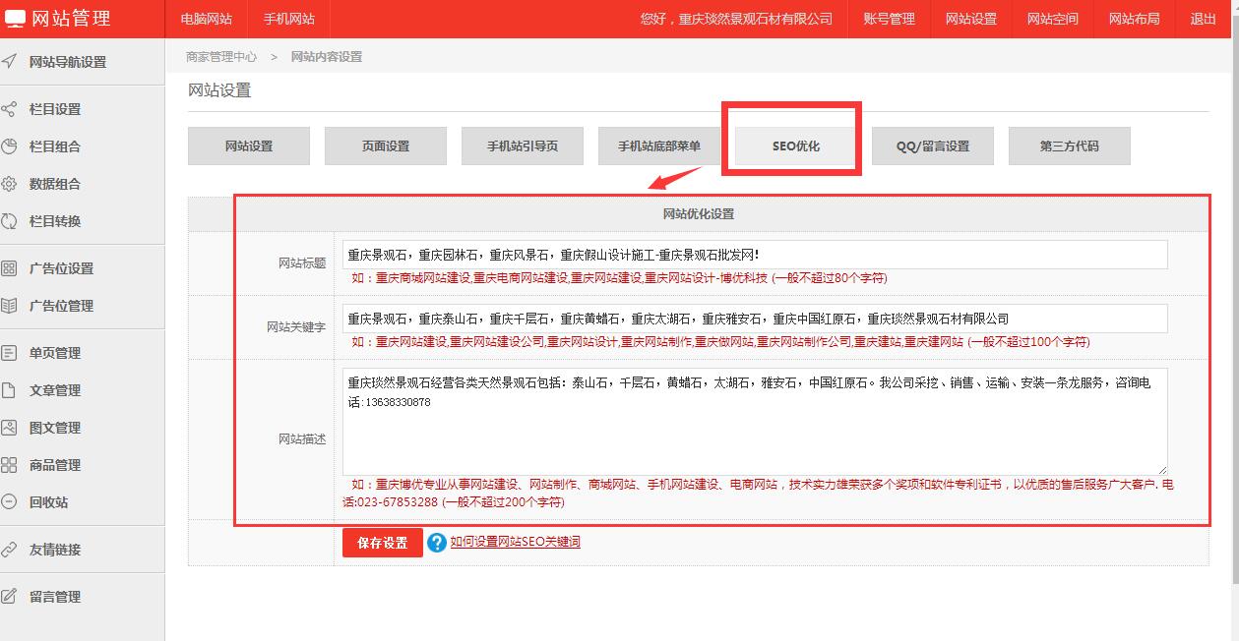Open 账号管理 in top bar
This screenshot has height=641, width=1239.
(889, 19)
